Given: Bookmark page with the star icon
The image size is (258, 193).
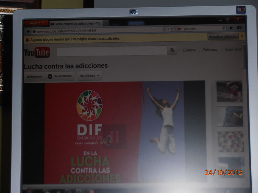Looking at the screenshot, I should (164, 29).
